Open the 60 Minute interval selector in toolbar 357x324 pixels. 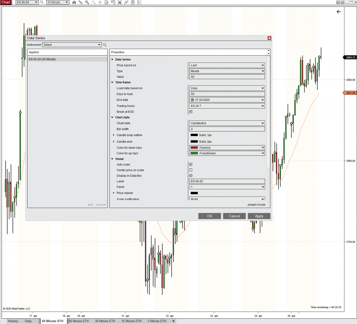pyautogui.click(x=58, y=2)
